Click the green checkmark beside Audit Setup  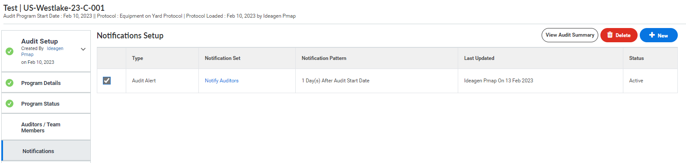(x=10, y=51)
